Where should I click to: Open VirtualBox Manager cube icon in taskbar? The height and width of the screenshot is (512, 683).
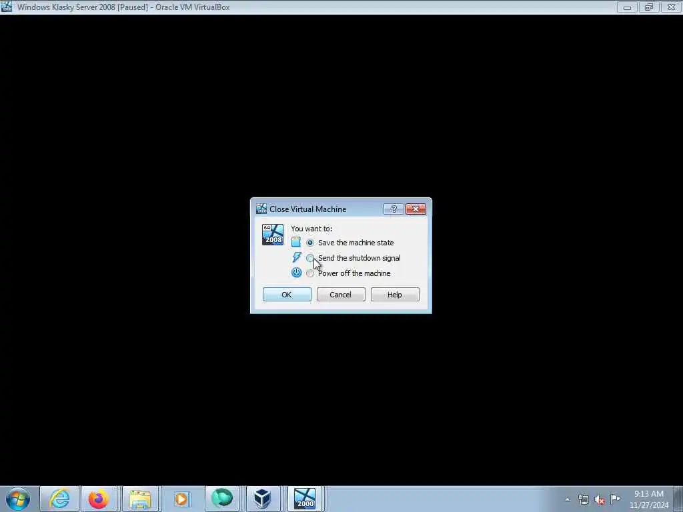tap(263, 499)
